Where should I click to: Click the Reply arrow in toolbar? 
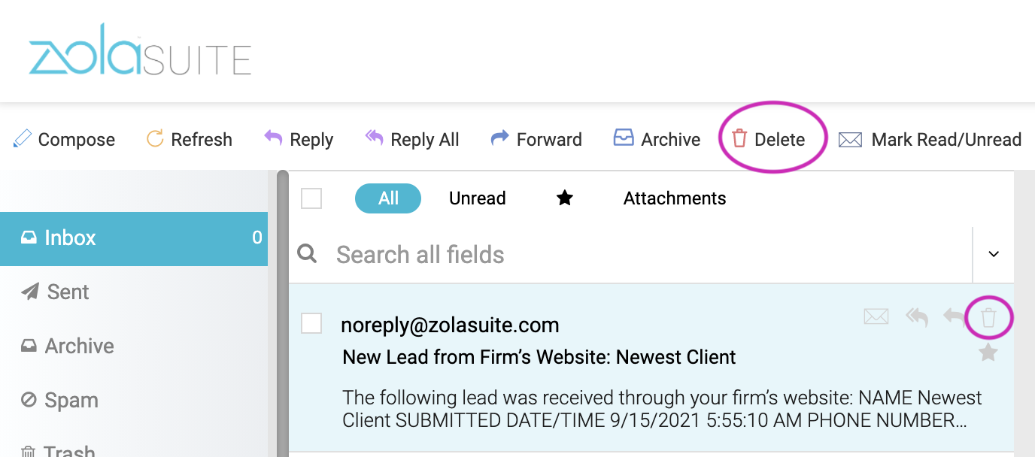[x=273, y=138]
